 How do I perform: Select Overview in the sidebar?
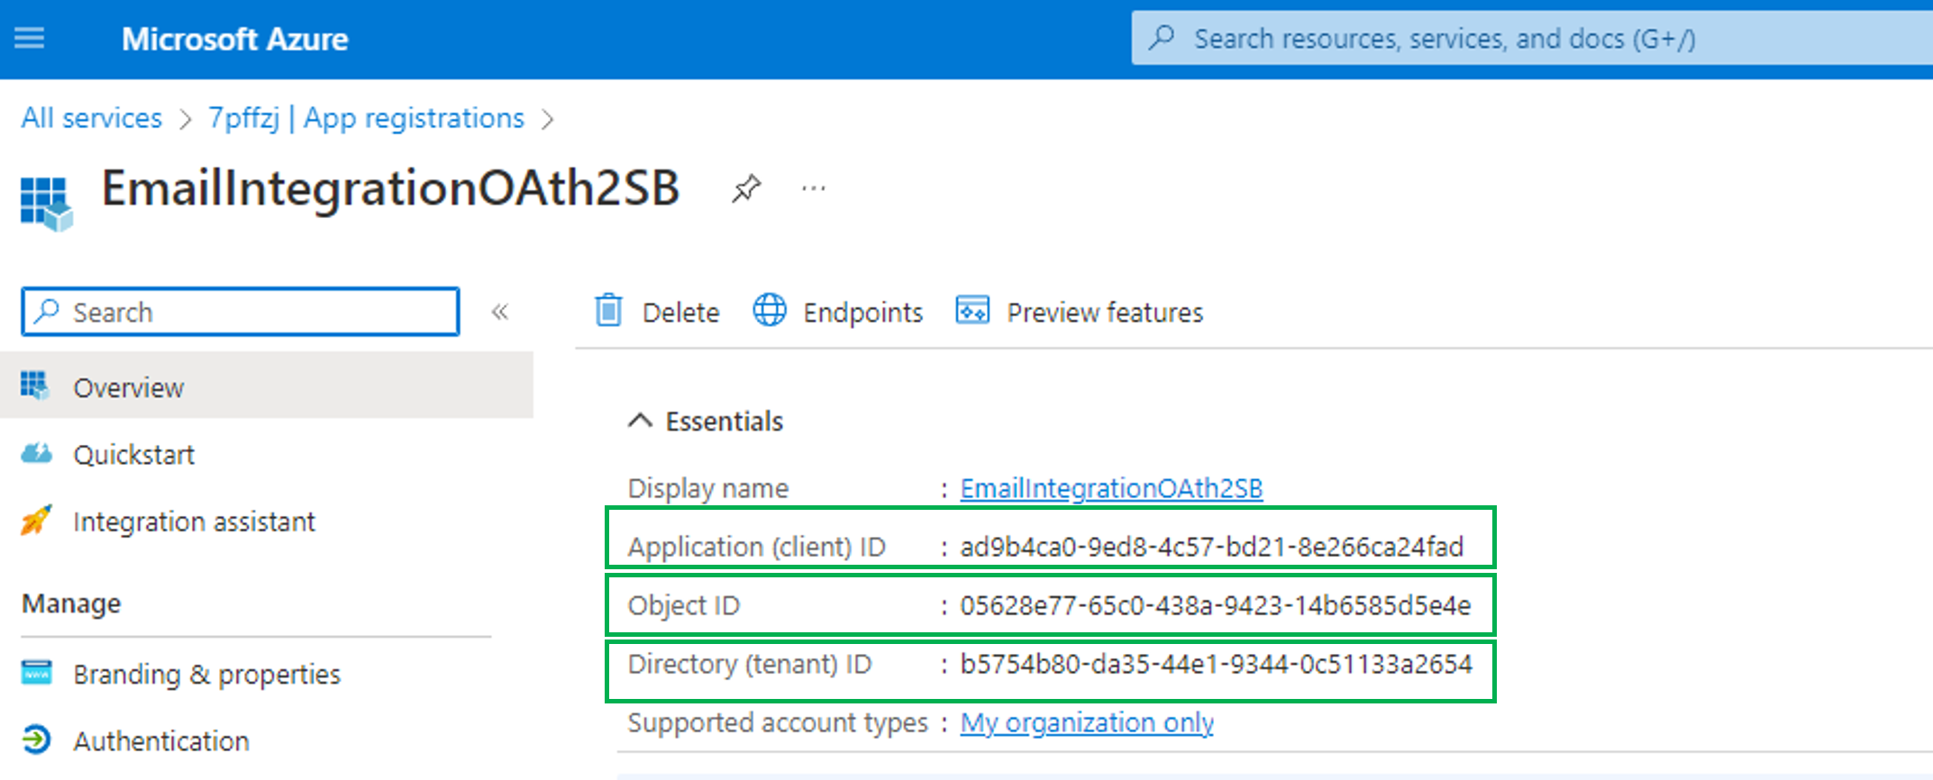point(267,386)
